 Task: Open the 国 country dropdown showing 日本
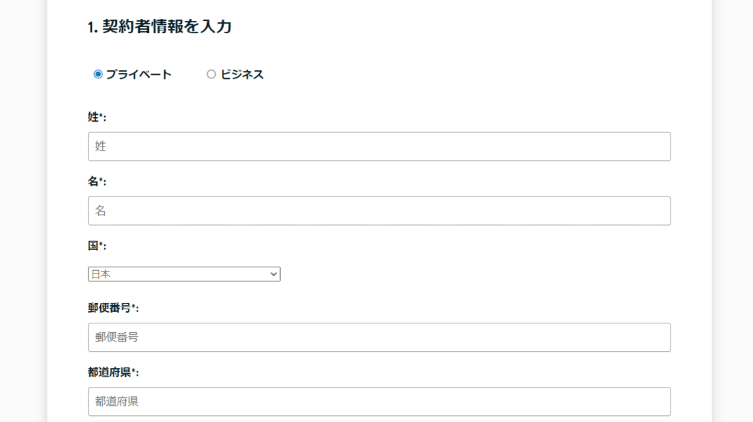coord(184,274)
